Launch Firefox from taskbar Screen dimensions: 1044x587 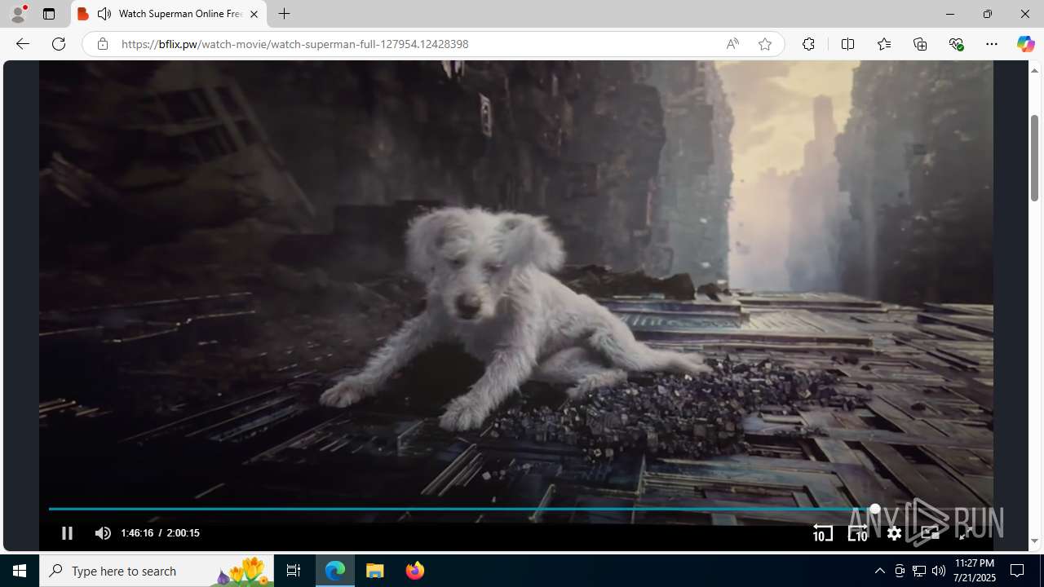point(414,571)
